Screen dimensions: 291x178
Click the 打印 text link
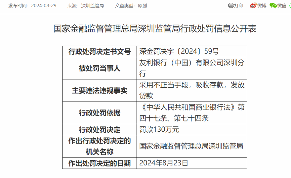[x=238, y=6]
